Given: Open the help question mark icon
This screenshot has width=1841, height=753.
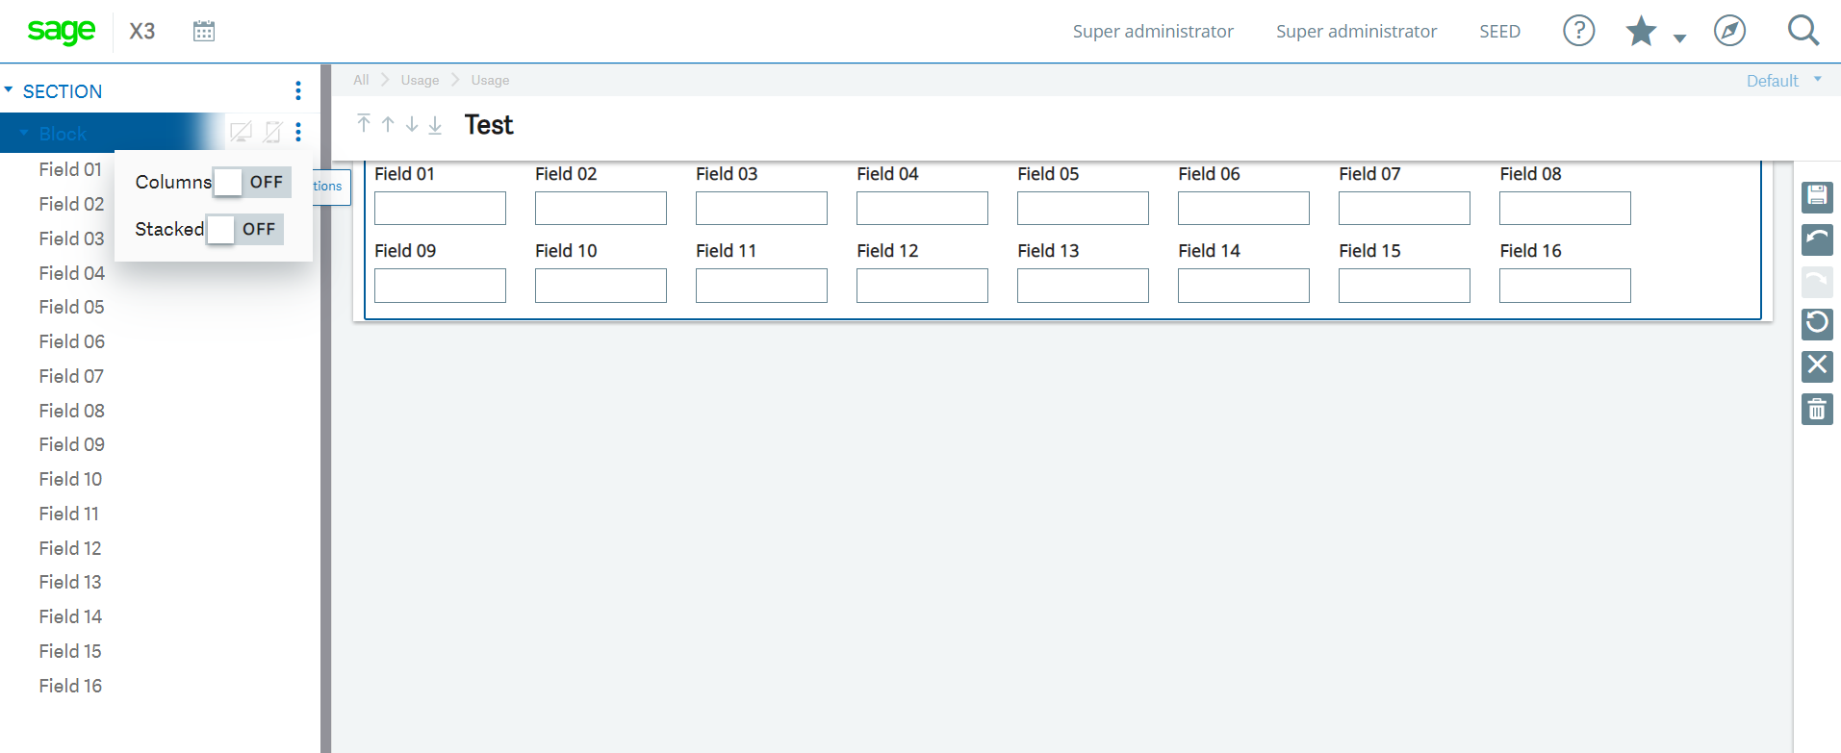Looking at the screenshot, I should pos(1579,31).
